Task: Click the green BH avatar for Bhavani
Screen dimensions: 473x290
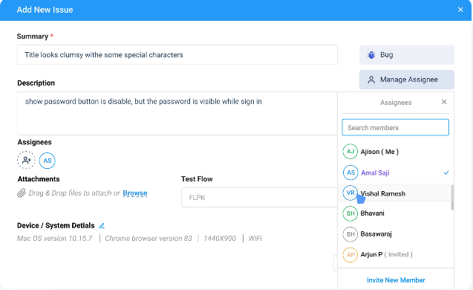Action: click(350, 213)
